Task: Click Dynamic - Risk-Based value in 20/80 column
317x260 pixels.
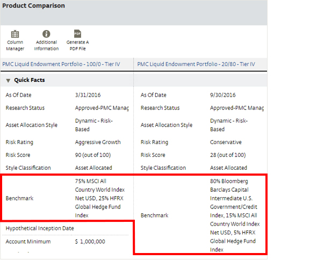Action: [229, 125]
